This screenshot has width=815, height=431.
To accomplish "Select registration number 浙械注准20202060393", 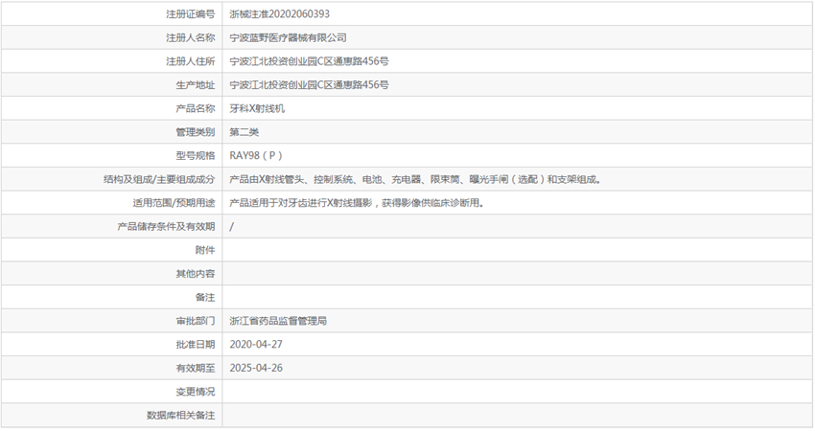I will point(280,14).
